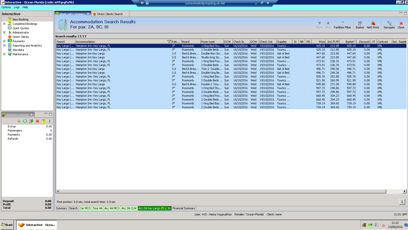Expand Reporting and Analytics tree node
Image resolution: width=408 pixels, height=230 pixels.
(4, 46)
